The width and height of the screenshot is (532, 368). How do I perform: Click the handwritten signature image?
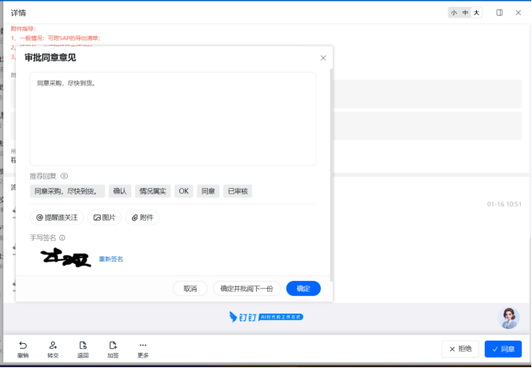[x=66, y=258]
